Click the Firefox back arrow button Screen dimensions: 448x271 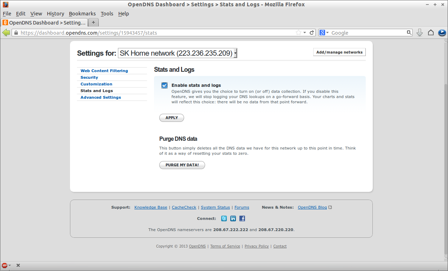(x=6, y=33)
